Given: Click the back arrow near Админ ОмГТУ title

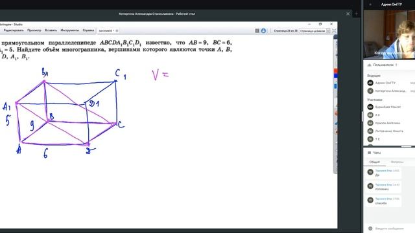Looking at the screenshot, I should click(x=370, y=5).
